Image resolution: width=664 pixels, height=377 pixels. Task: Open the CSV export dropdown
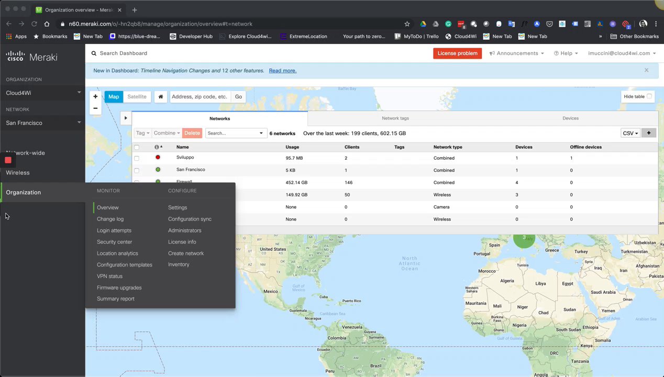[630, 133]
